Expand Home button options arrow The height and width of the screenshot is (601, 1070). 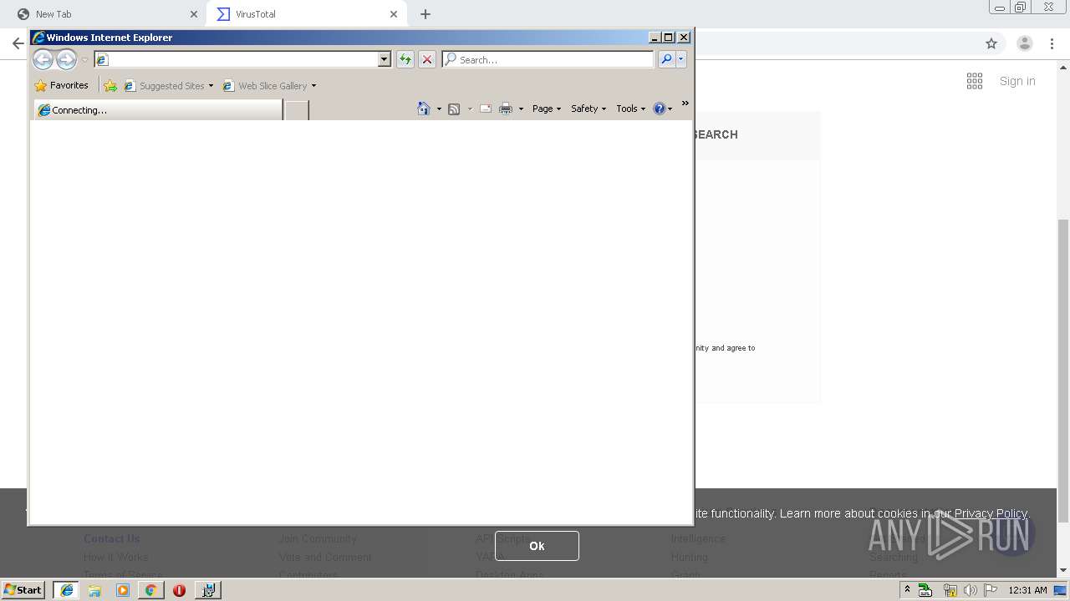439,109
